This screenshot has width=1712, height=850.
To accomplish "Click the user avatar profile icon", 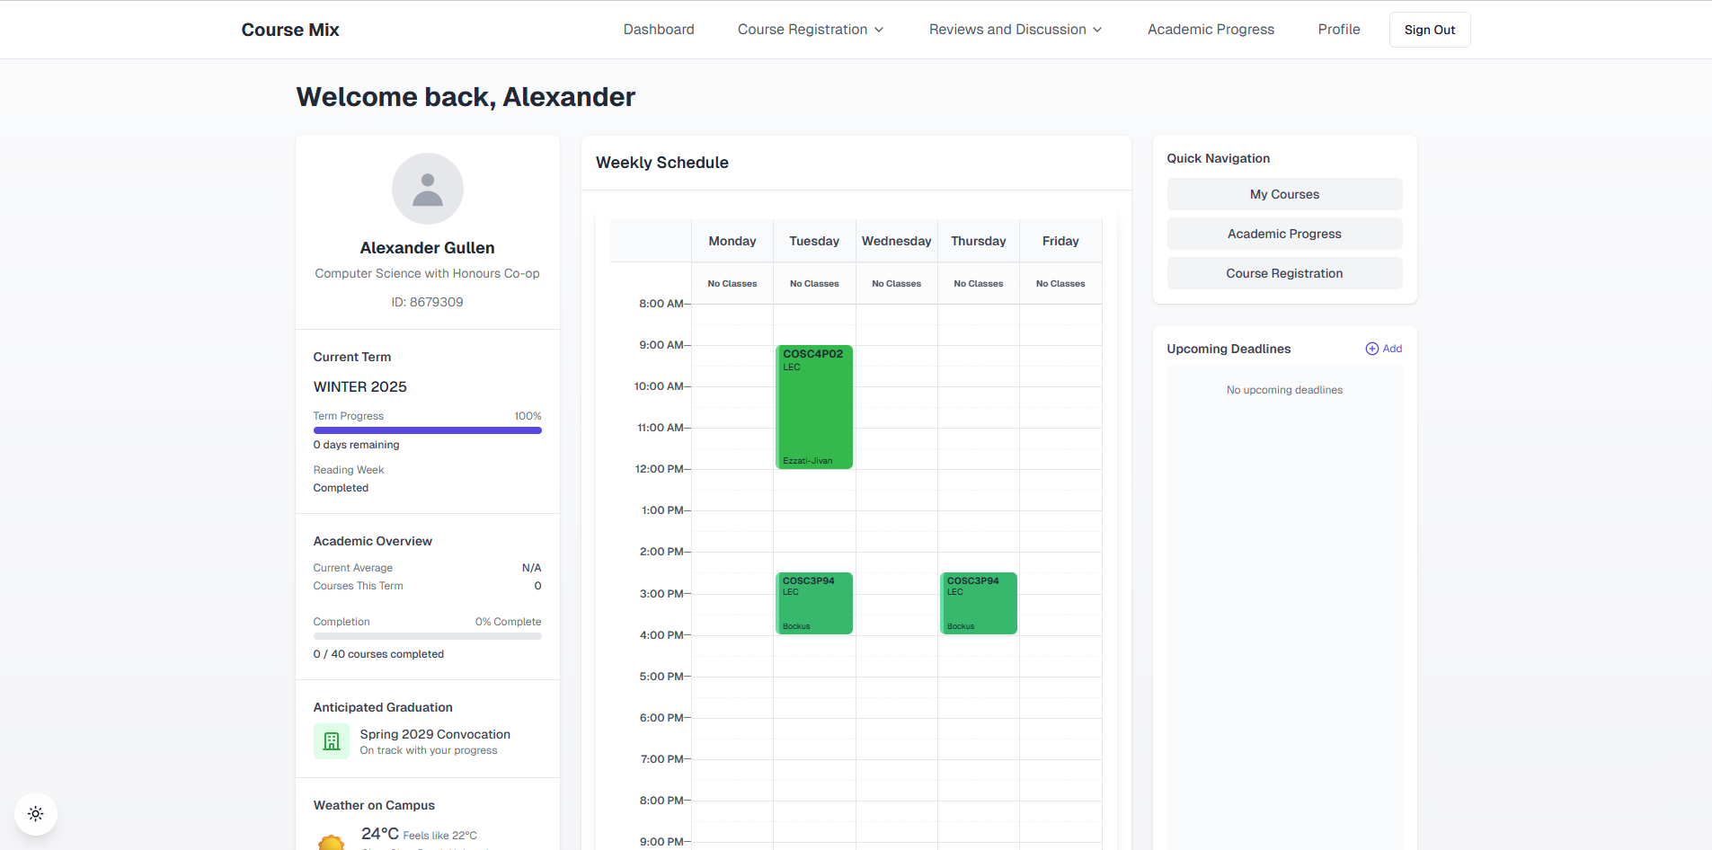I will (427, 189).
